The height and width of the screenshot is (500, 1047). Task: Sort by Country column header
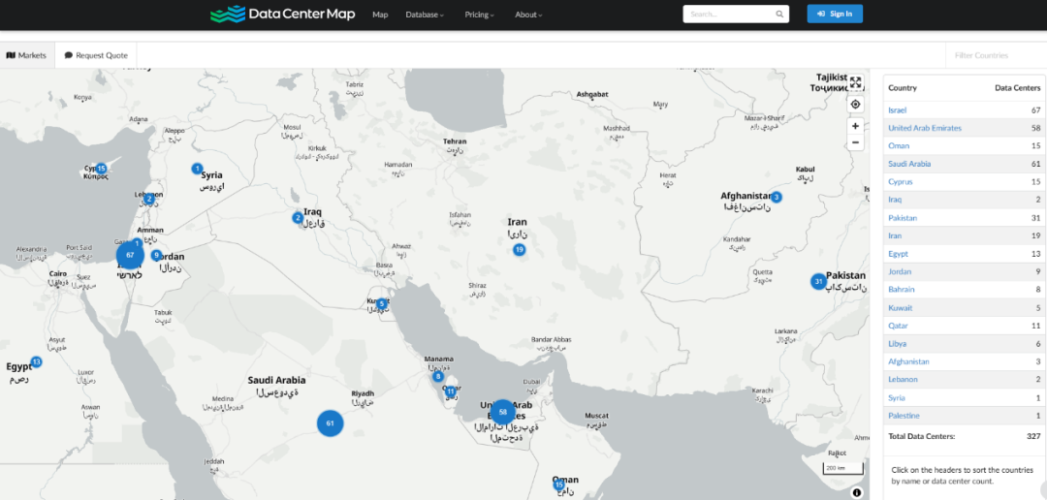(903, 87)
